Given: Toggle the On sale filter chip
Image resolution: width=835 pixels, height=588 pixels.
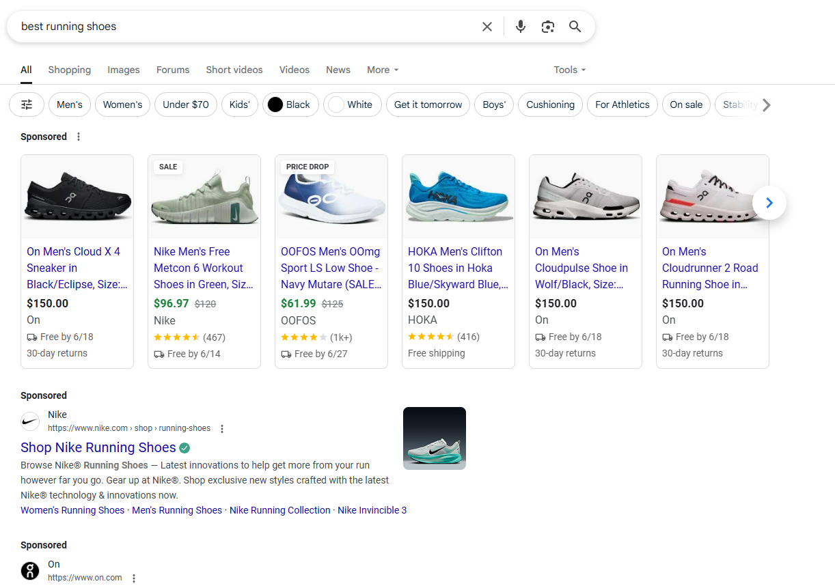Looking at the screenshot, I should [x=687, y=104].
